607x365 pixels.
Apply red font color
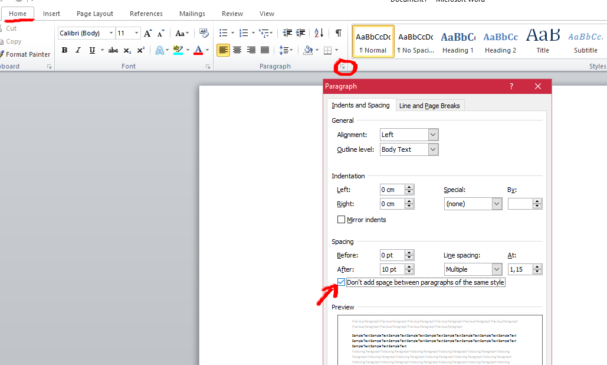pyautogui.click(x=198, y=50)
